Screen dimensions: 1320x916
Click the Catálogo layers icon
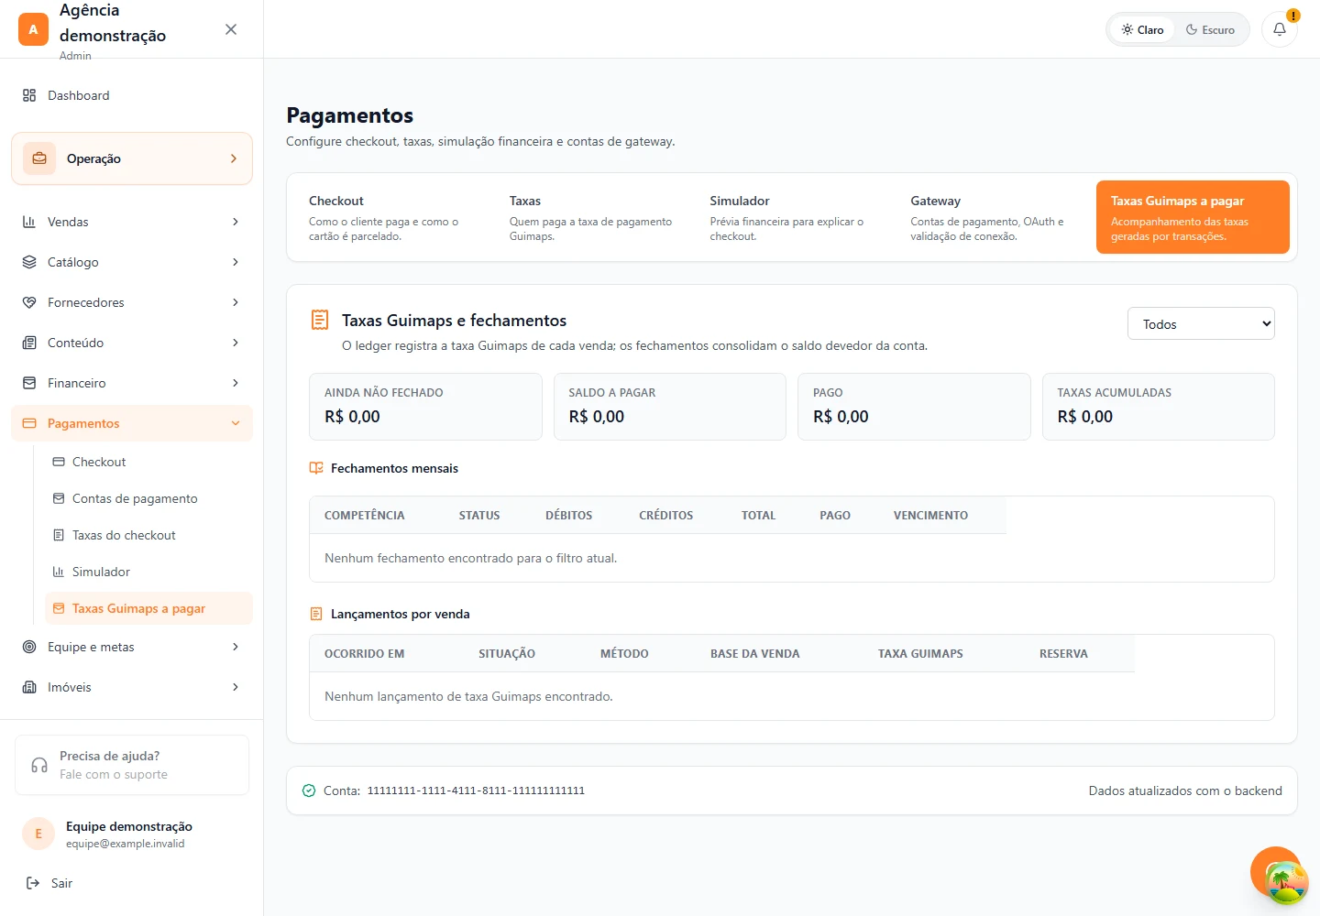click(29, 262)
